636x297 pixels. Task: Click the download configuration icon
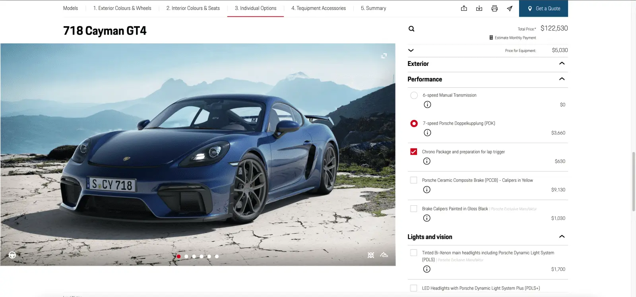click(x=479, y=8)
